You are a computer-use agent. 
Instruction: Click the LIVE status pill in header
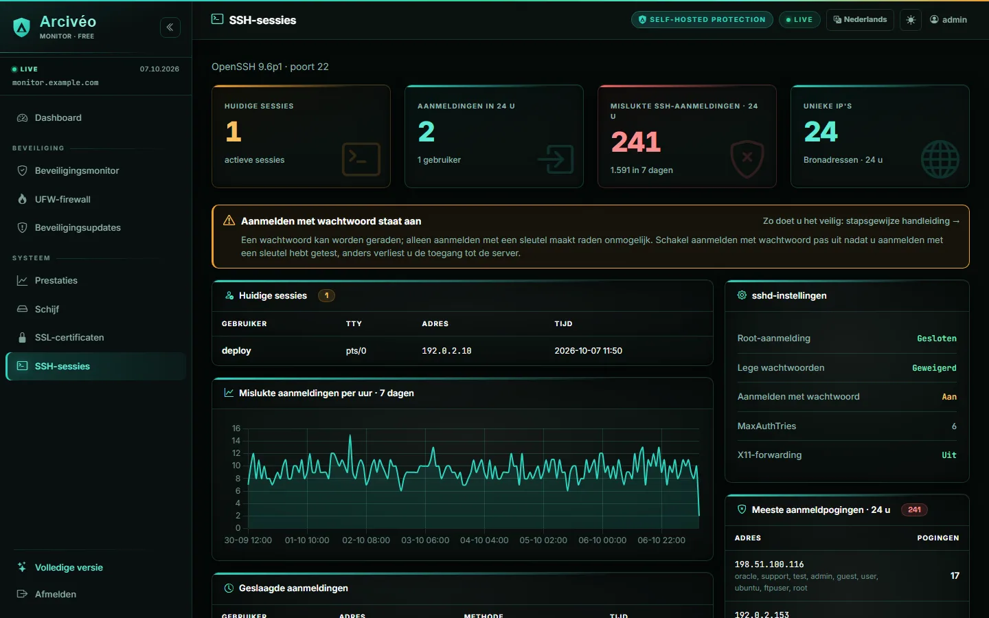click(x=799, y=20)
